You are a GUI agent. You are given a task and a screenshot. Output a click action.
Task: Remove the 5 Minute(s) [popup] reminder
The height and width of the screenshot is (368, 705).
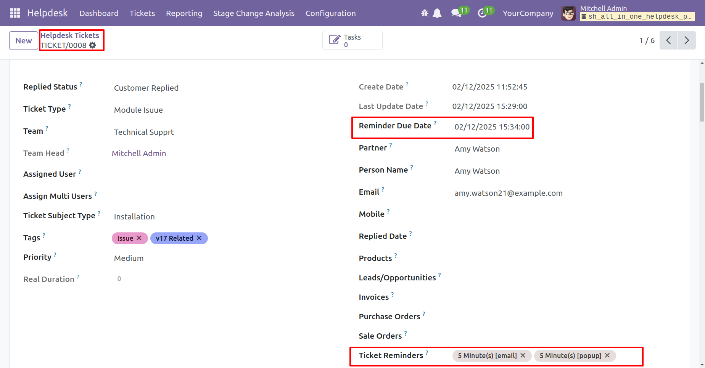(x=607, y=355)
